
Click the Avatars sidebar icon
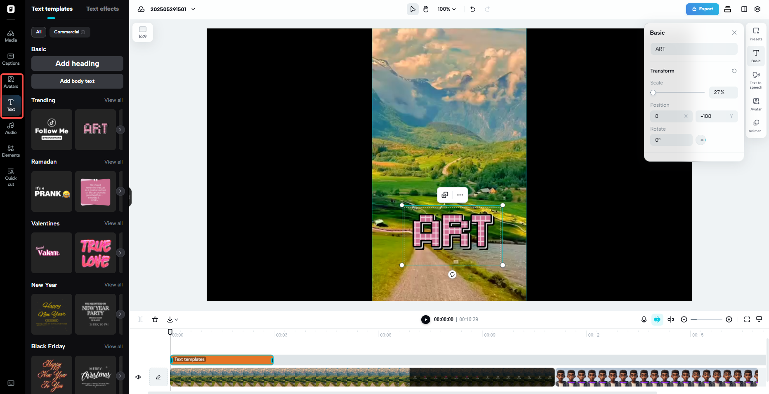[x=11, y=82]
